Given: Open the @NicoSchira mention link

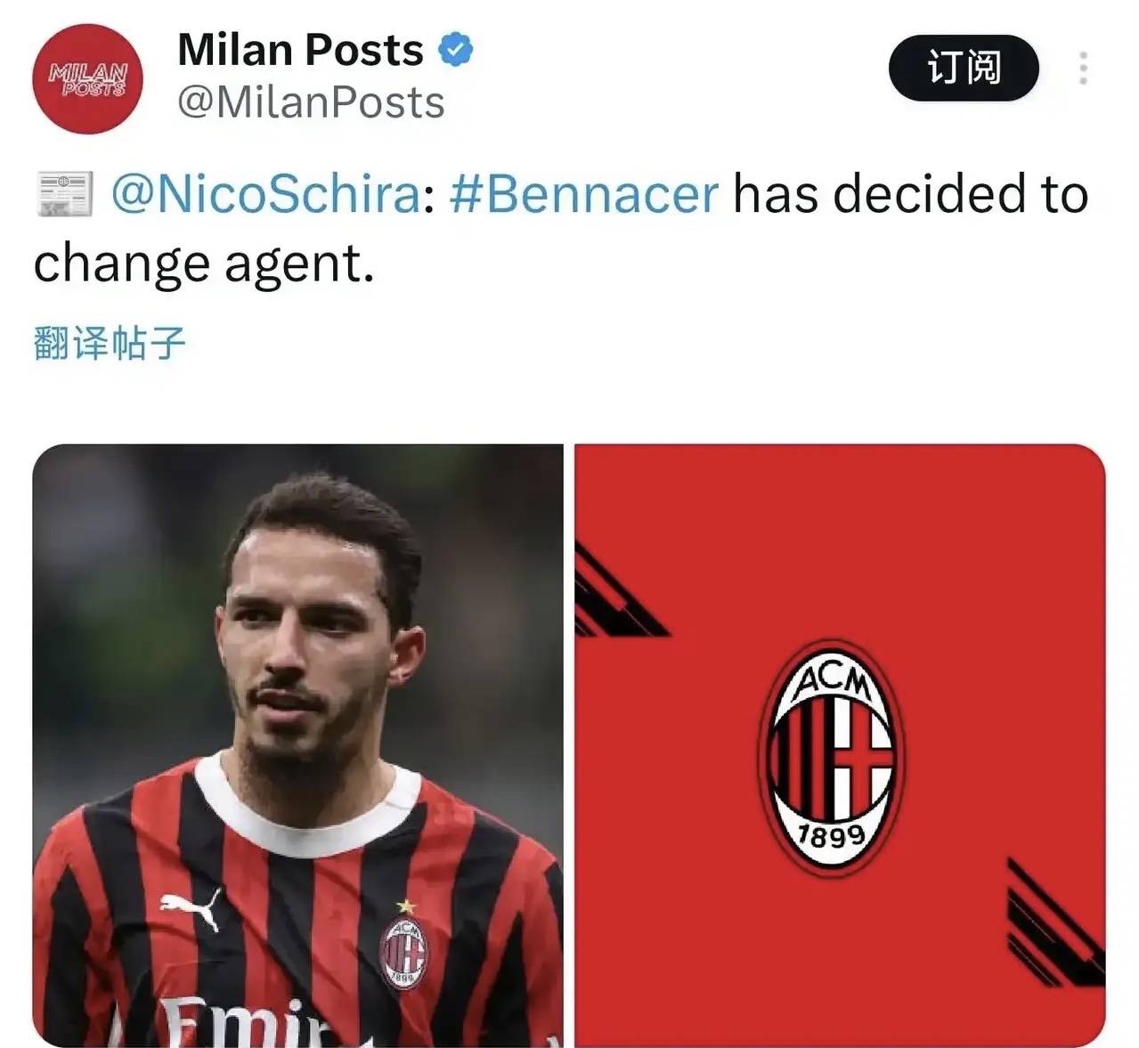Looking at the screenshot, I should pos(266,193).
